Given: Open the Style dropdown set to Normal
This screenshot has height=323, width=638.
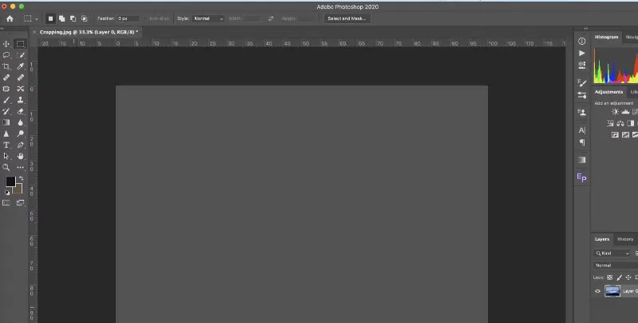Looking at the screenshot, I should (208, 18).
